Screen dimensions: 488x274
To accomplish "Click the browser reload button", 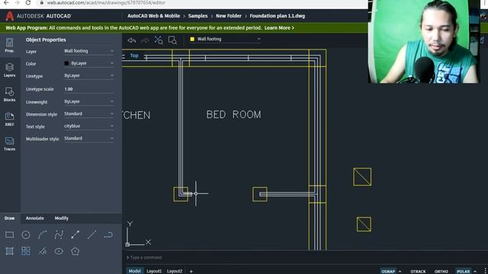I will [27, 3].
